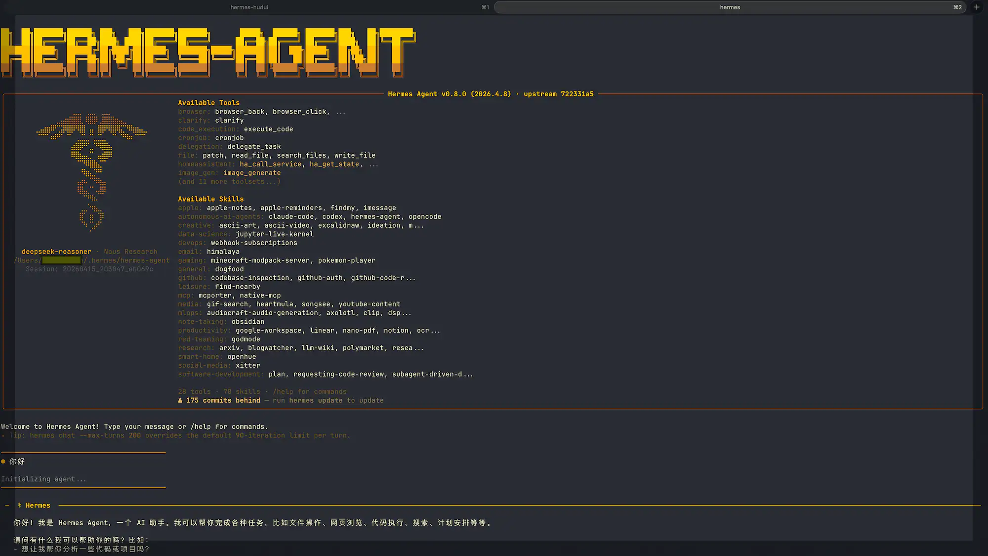Select the hermes tab
This screenshot has height=556, width=988.
(730, 7)
